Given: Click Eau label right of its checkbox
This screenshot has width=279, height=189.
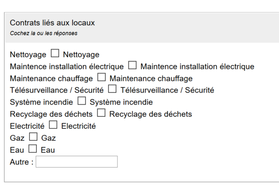Looking at the screenshot, I should coord(48,150).
